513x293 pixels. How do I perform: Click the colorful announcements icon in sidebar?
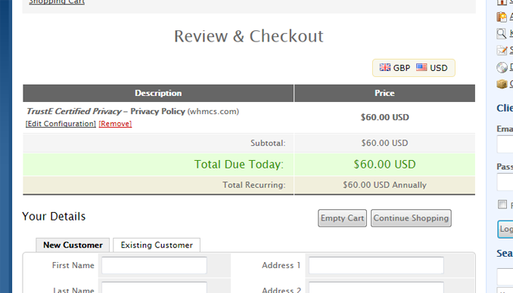click(501, 17)
